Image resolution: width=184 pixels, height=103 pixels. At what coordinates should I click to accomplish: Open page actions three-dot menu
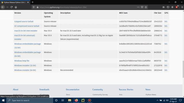(x=138, y=7)
